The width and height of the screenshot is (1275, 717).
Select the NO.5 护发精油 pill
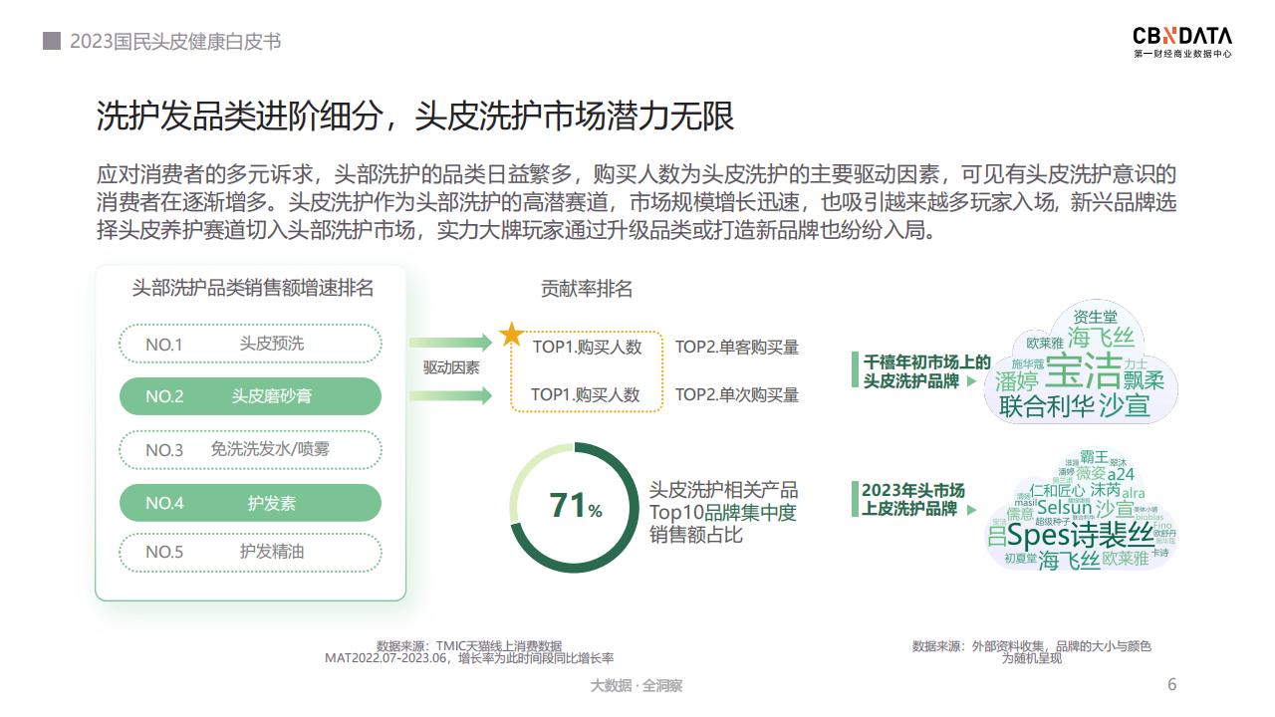click(x=250, y=552)
